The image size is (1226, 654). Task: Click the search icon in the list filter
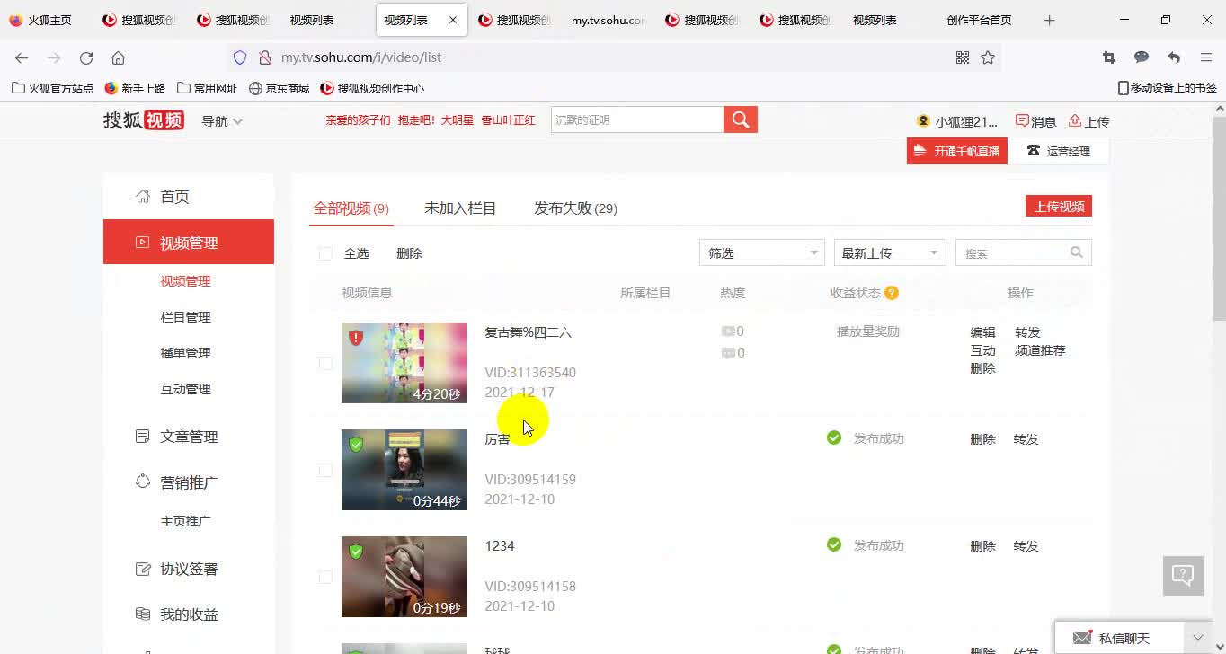(x=1077, y=253)
